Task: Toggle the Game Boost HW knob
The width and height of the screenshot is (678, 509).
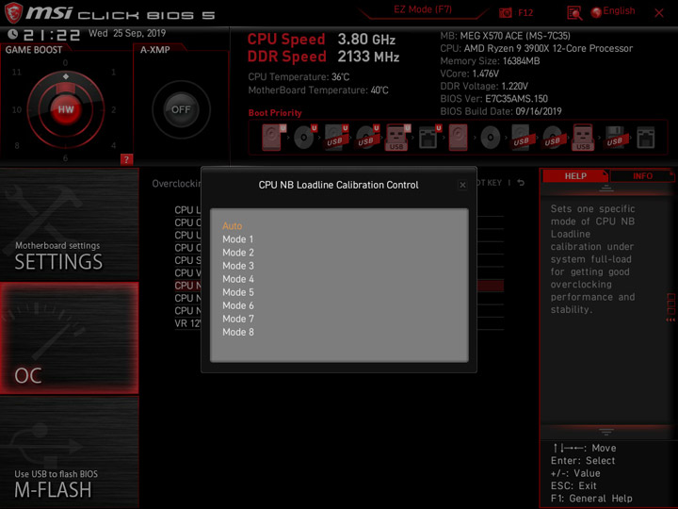Action: 66,109
